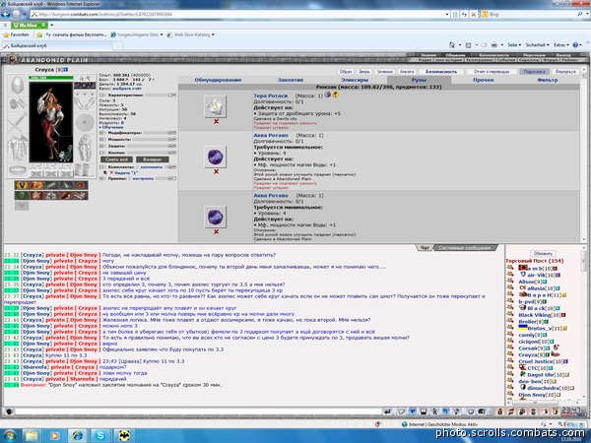Open Skype from the Windows taskbar
Screen dimensions: 591x443
tap(100, 435)
